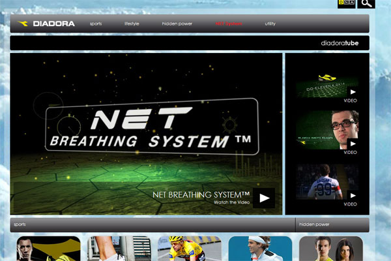Open the cyclist in yellow jersey tile
The height and width of the screenshot is (261, 391).
tap(190, 249)
